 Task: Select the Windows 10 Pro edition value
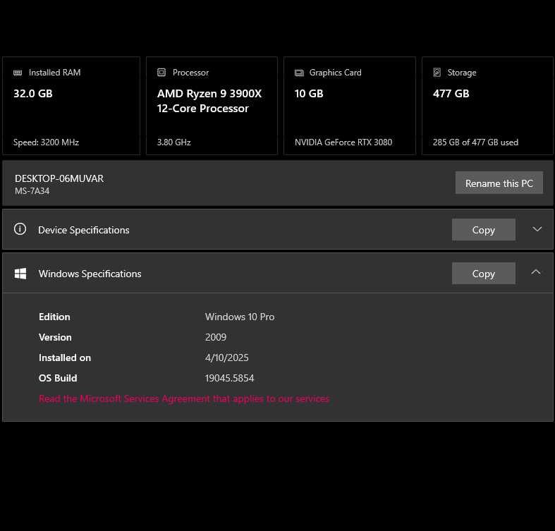pos(240,317)
